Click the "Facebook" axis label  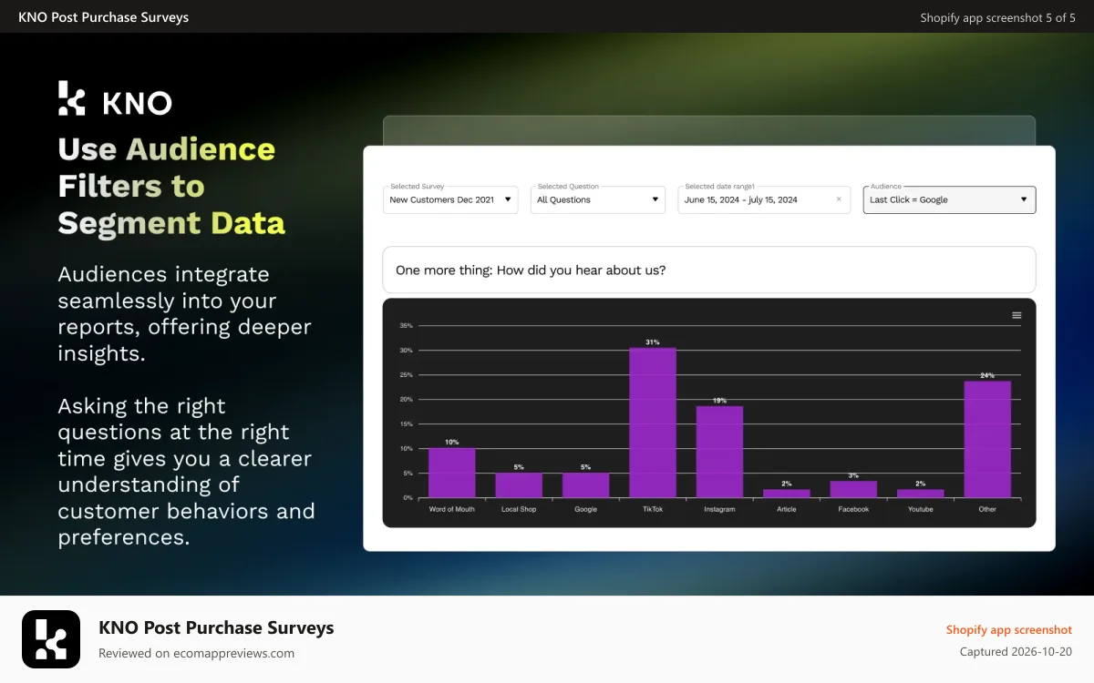pyautogui.click(x=853, y=509)
